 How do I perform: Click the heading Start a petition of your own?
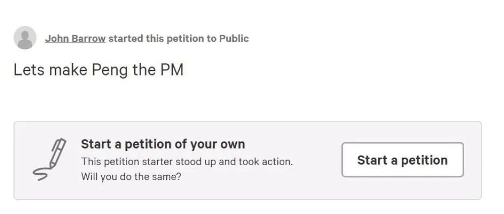(163, 144)
